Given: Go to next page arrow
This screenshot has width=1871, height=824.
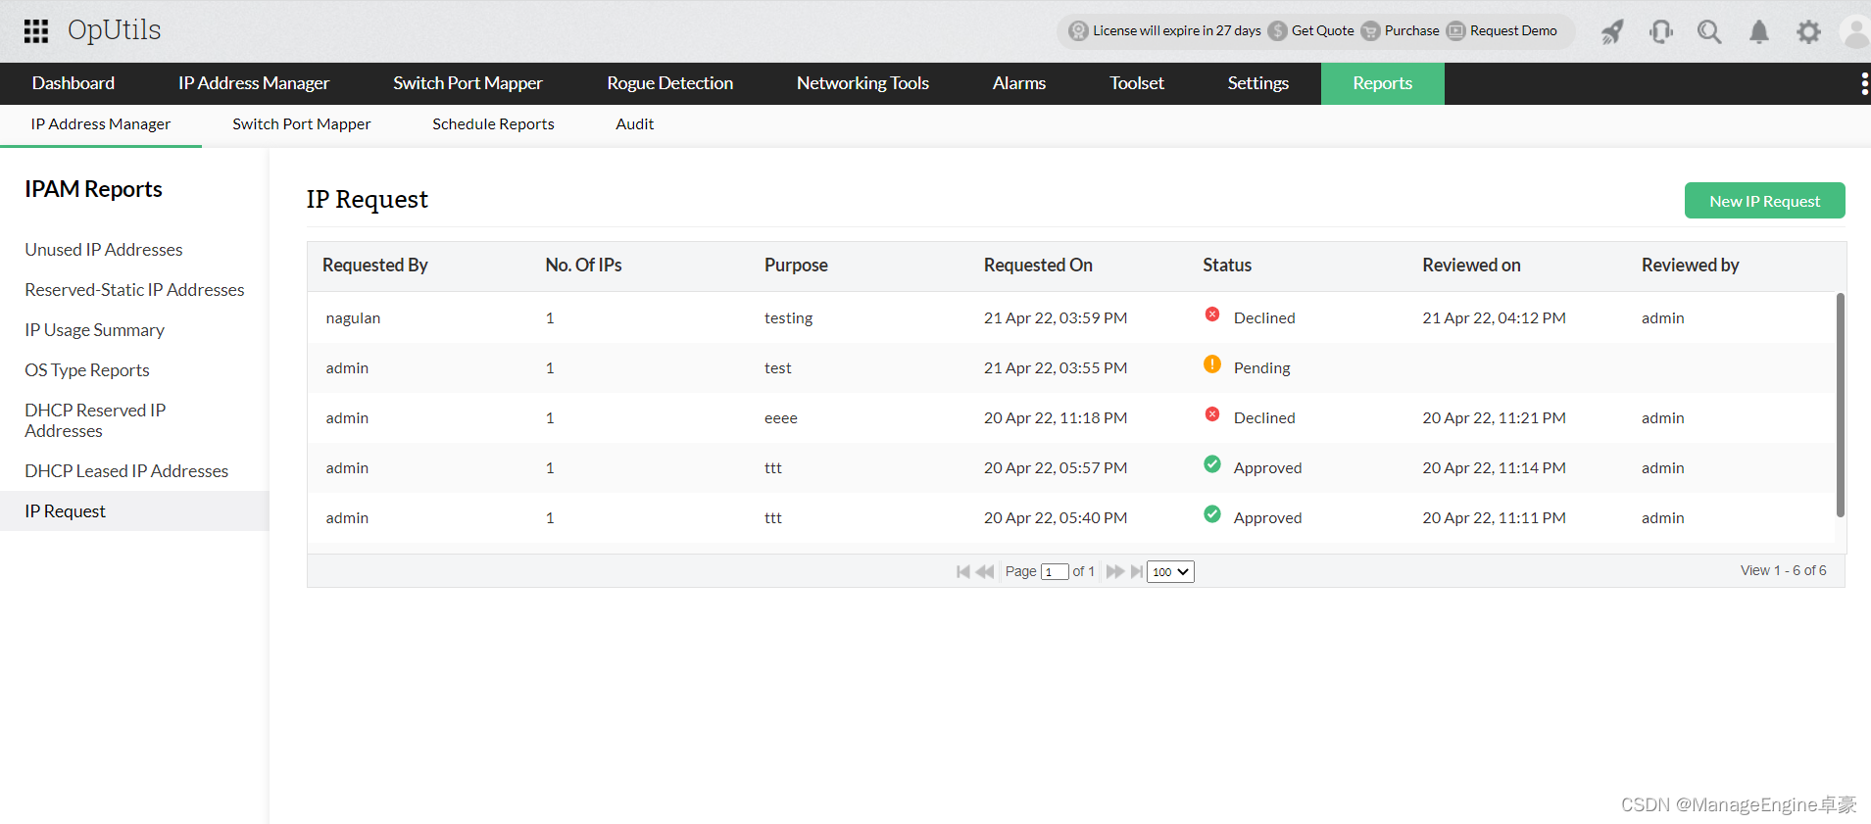Looking at the screenshot, I should coord(1115,571).
